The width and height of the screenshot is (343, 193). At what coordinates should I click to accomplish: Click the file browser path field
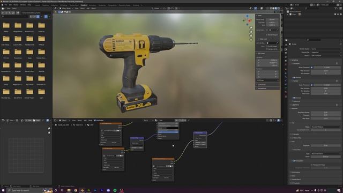[x=35, y=13]
